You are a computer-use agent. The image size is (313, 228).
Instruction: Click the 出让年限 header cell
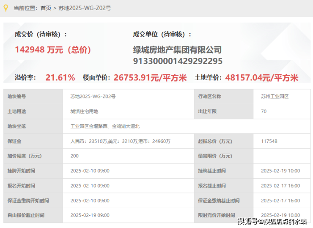224,111
